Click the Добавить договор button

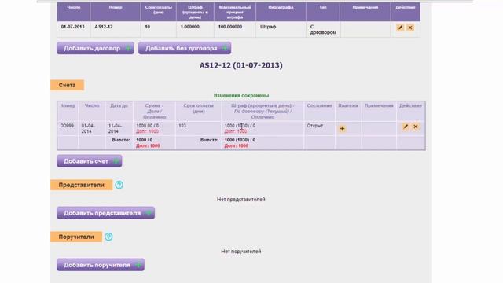click(x=95, y=48)
